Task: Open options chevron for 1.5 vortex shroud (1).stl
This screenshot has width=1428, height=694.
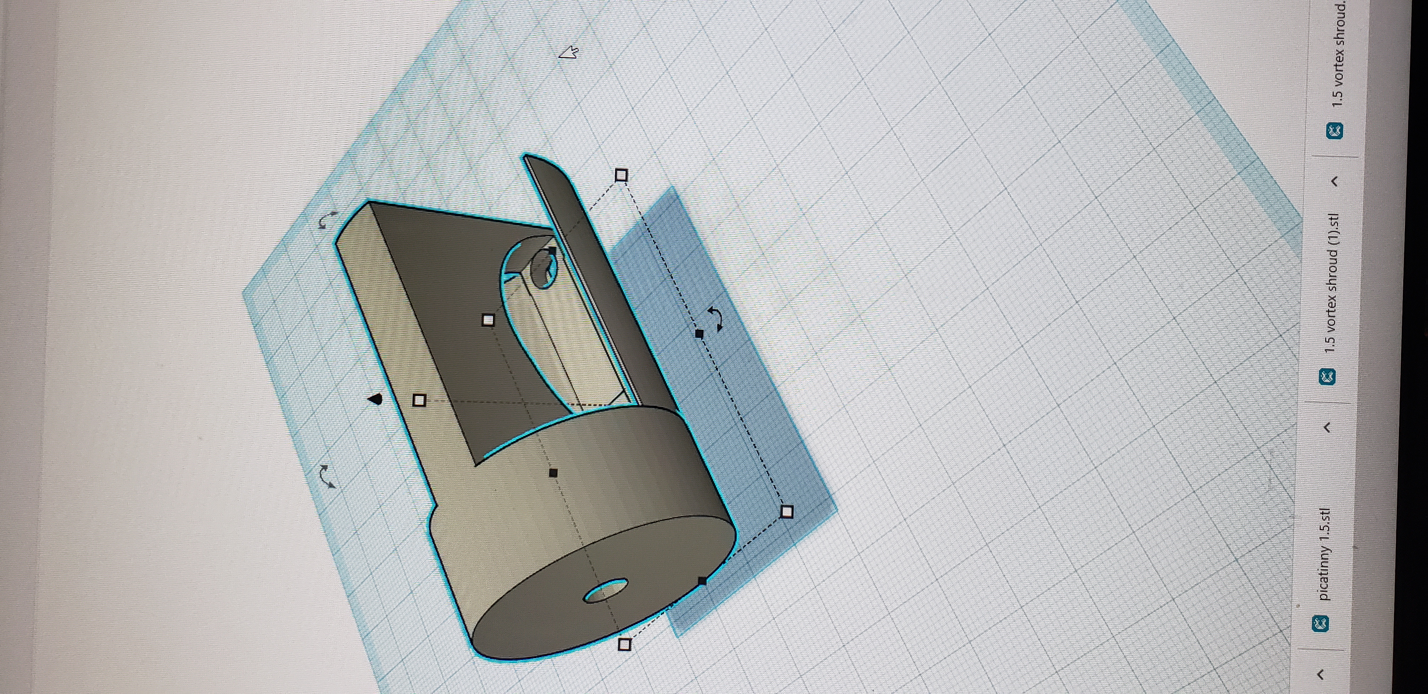Action: coord(1335,181)
